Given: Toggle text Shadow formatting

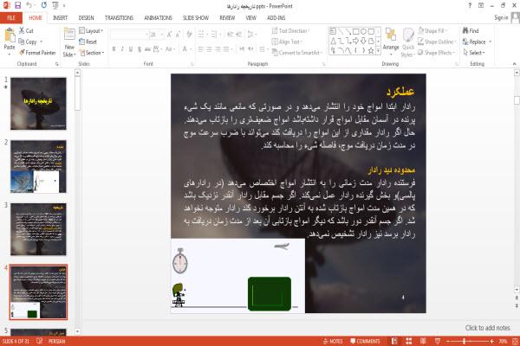Looking at the screenshot, I should pyautogui.click(x=140, y=49).
